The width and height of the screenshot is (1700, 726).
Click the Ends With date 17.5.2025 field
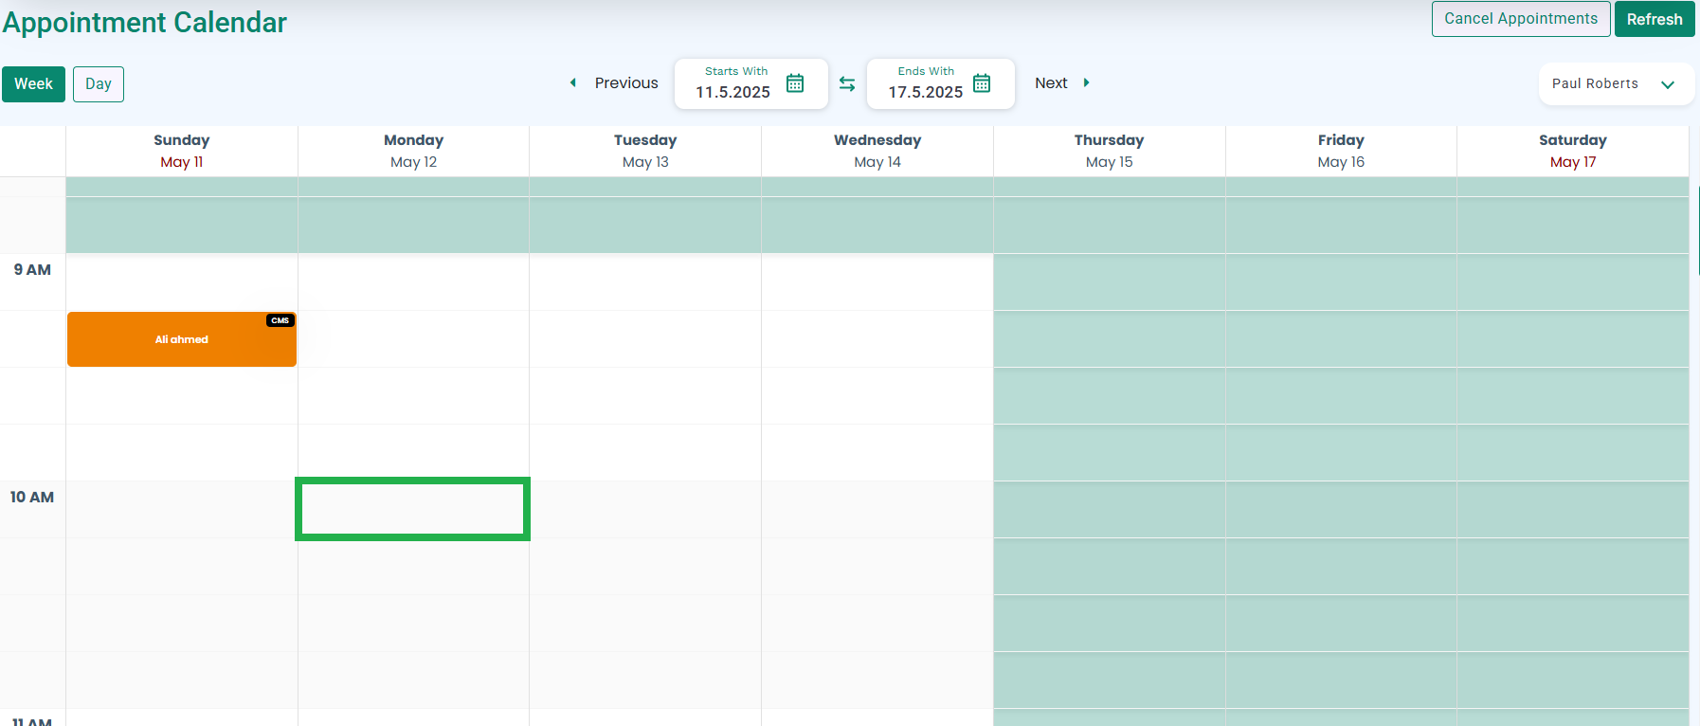pyautogui.click(x=941, y=83)
